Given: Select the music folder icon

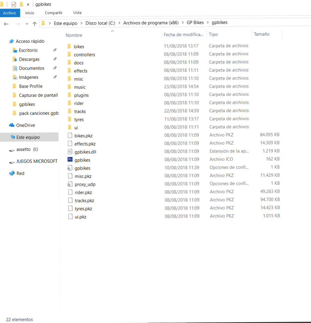Looking at the screenshot, I should click(x=69, y=87).
